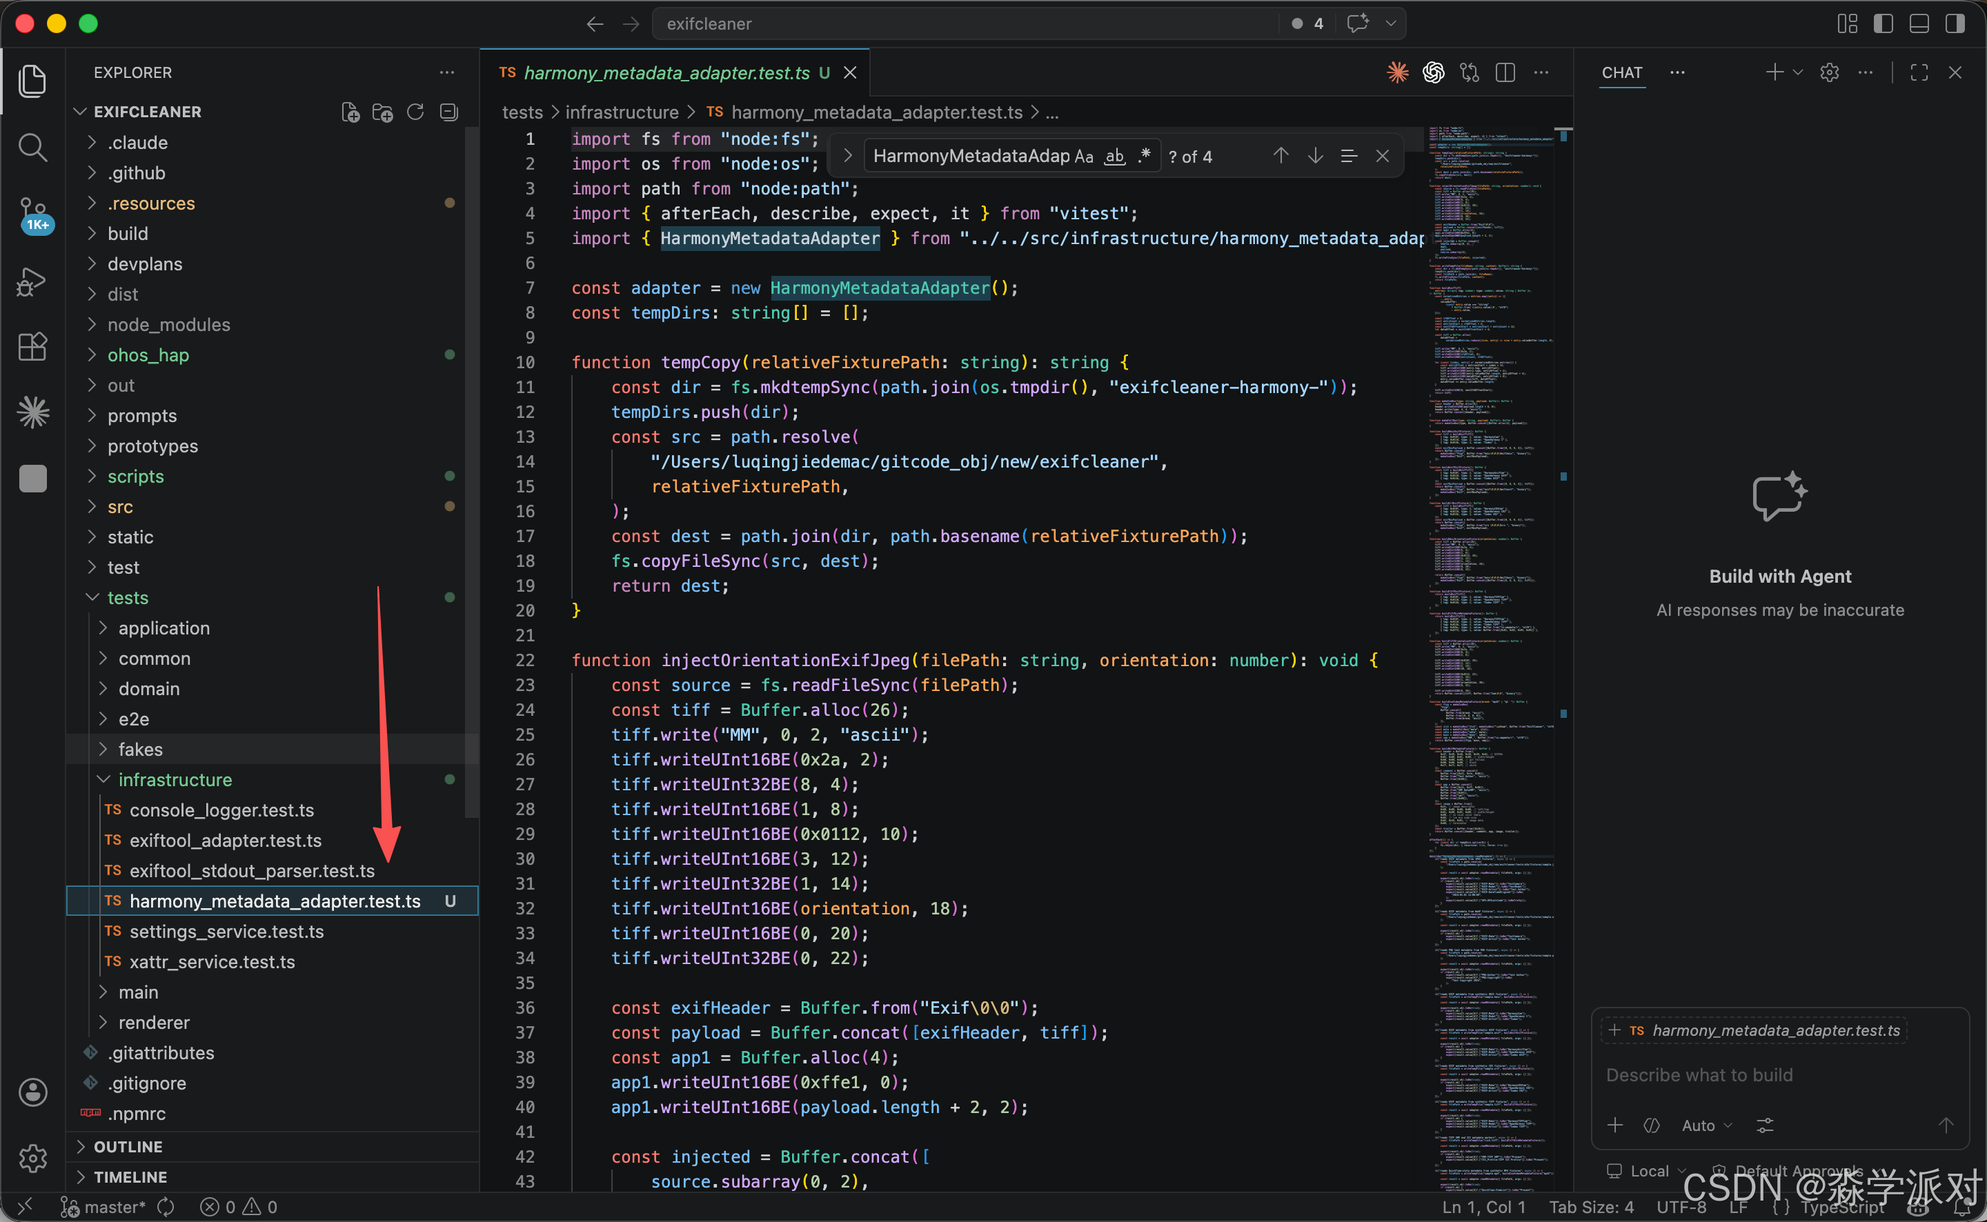Open changes compare icon in editor toolbar

pyautogui.click(x=1470, y=72)
